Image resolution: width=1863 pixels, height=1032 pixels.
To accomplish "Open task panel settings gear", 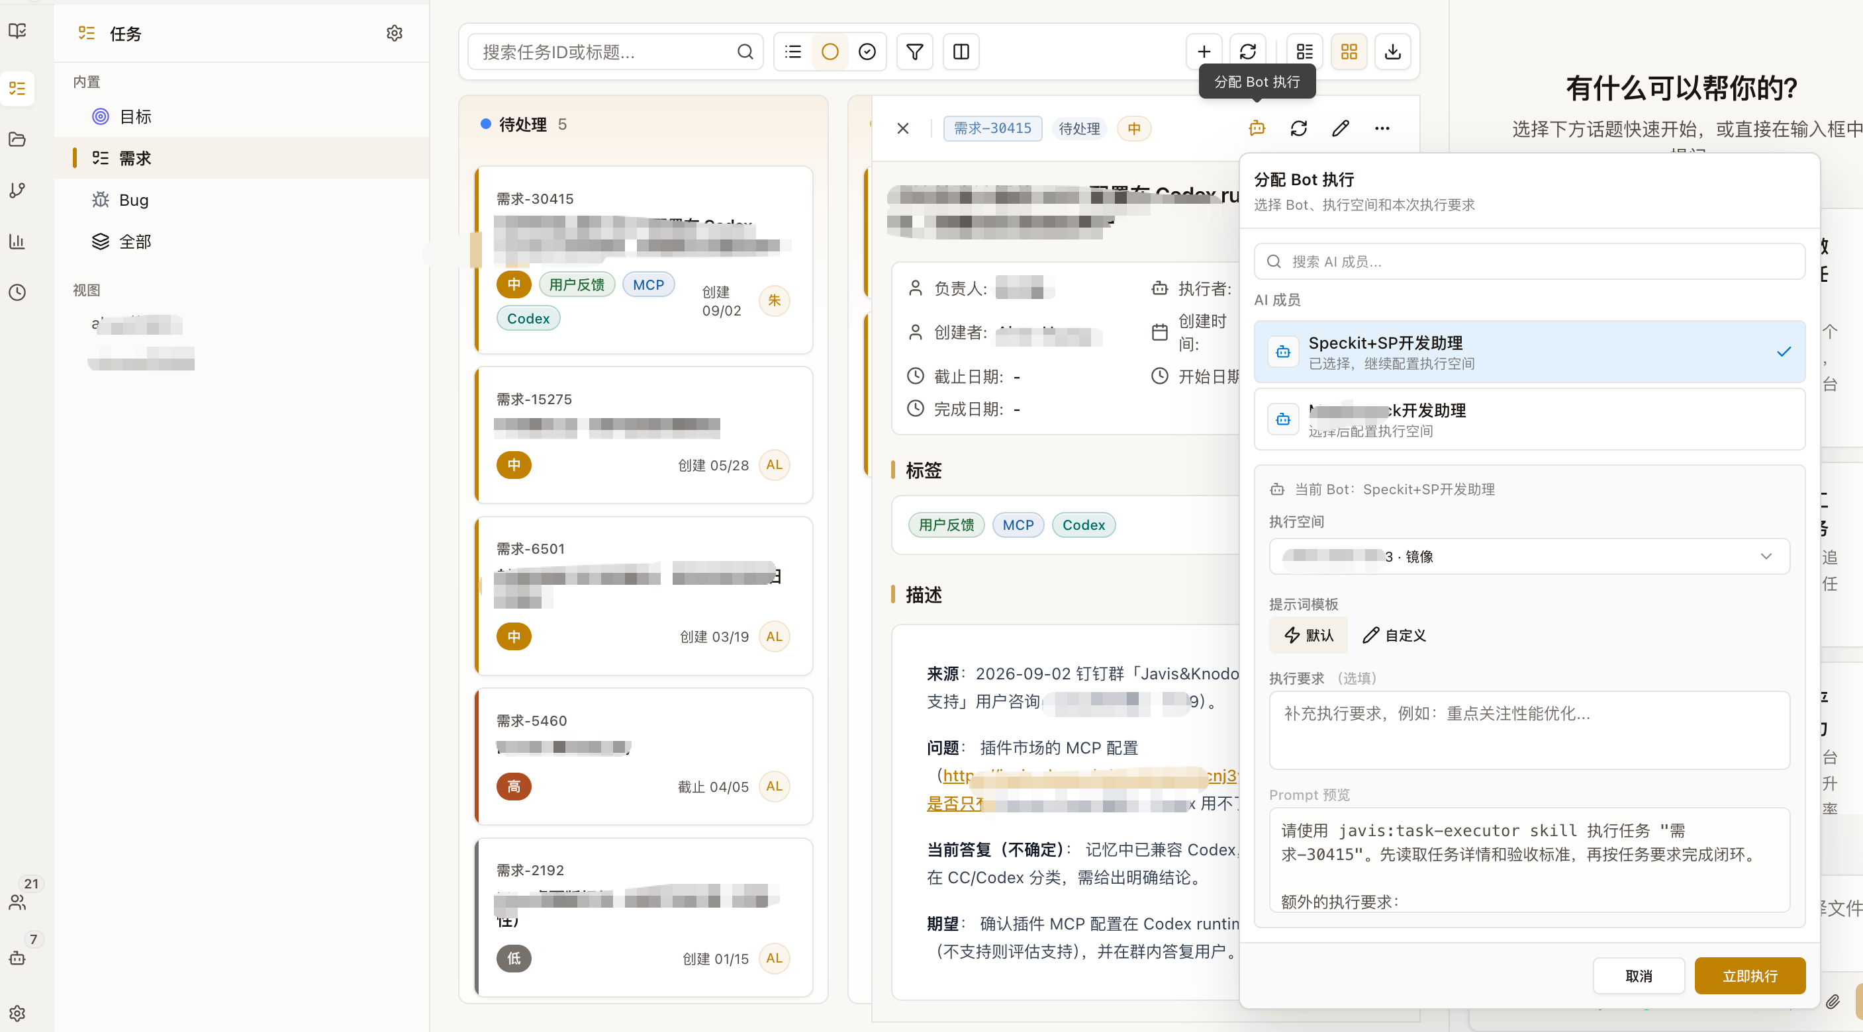I will click(394, 33).
